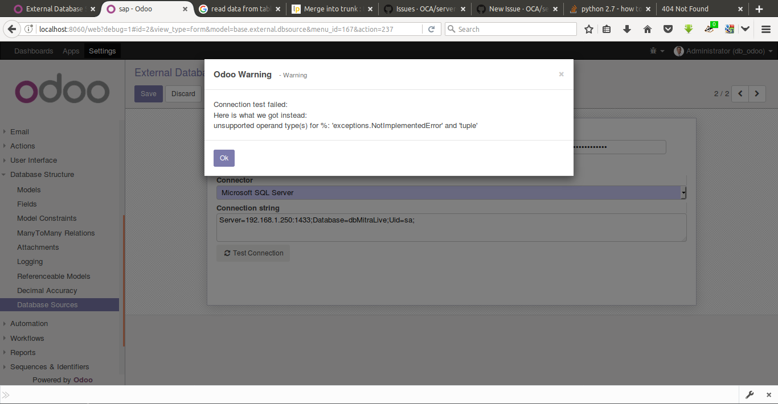
Task: Open the browser hamburger menu
Action: [765, 29]
